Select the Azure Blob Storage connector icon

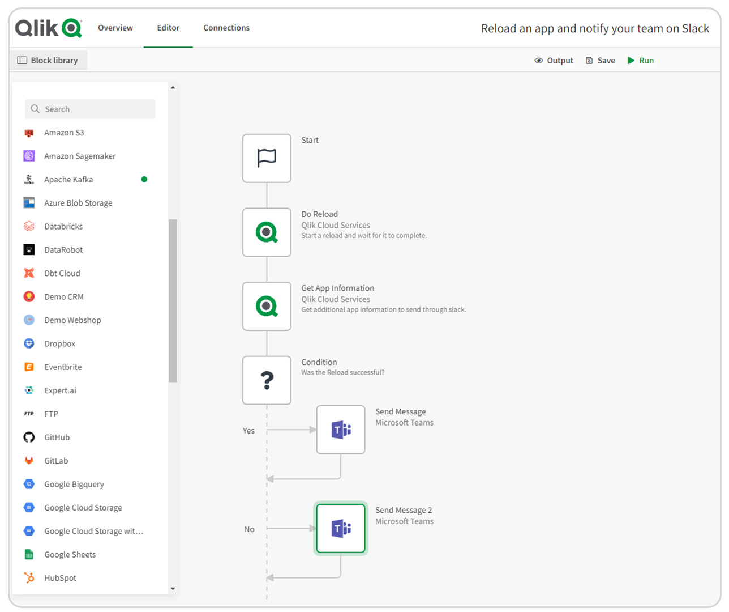[x=29, y=203]
